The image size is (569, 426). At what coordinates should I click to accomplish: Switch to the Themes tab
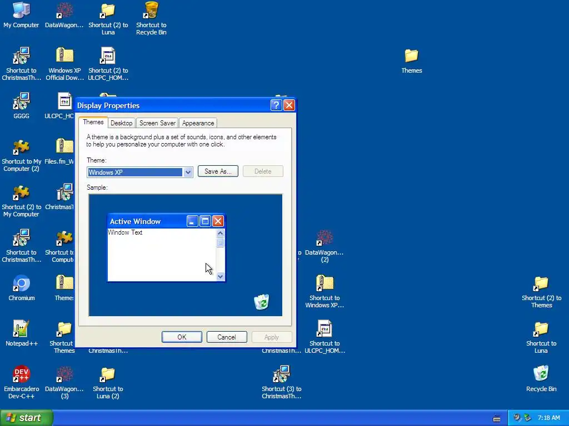click(x=93, y=122)
